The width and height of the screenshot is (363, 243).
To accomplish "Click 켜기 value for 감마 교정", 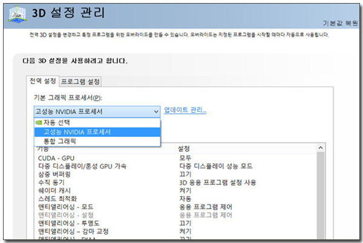I will pos(185,231).
